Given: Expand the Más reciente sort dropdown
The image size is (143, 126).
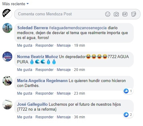Looking at the screenshot, I should click(16, 4).
